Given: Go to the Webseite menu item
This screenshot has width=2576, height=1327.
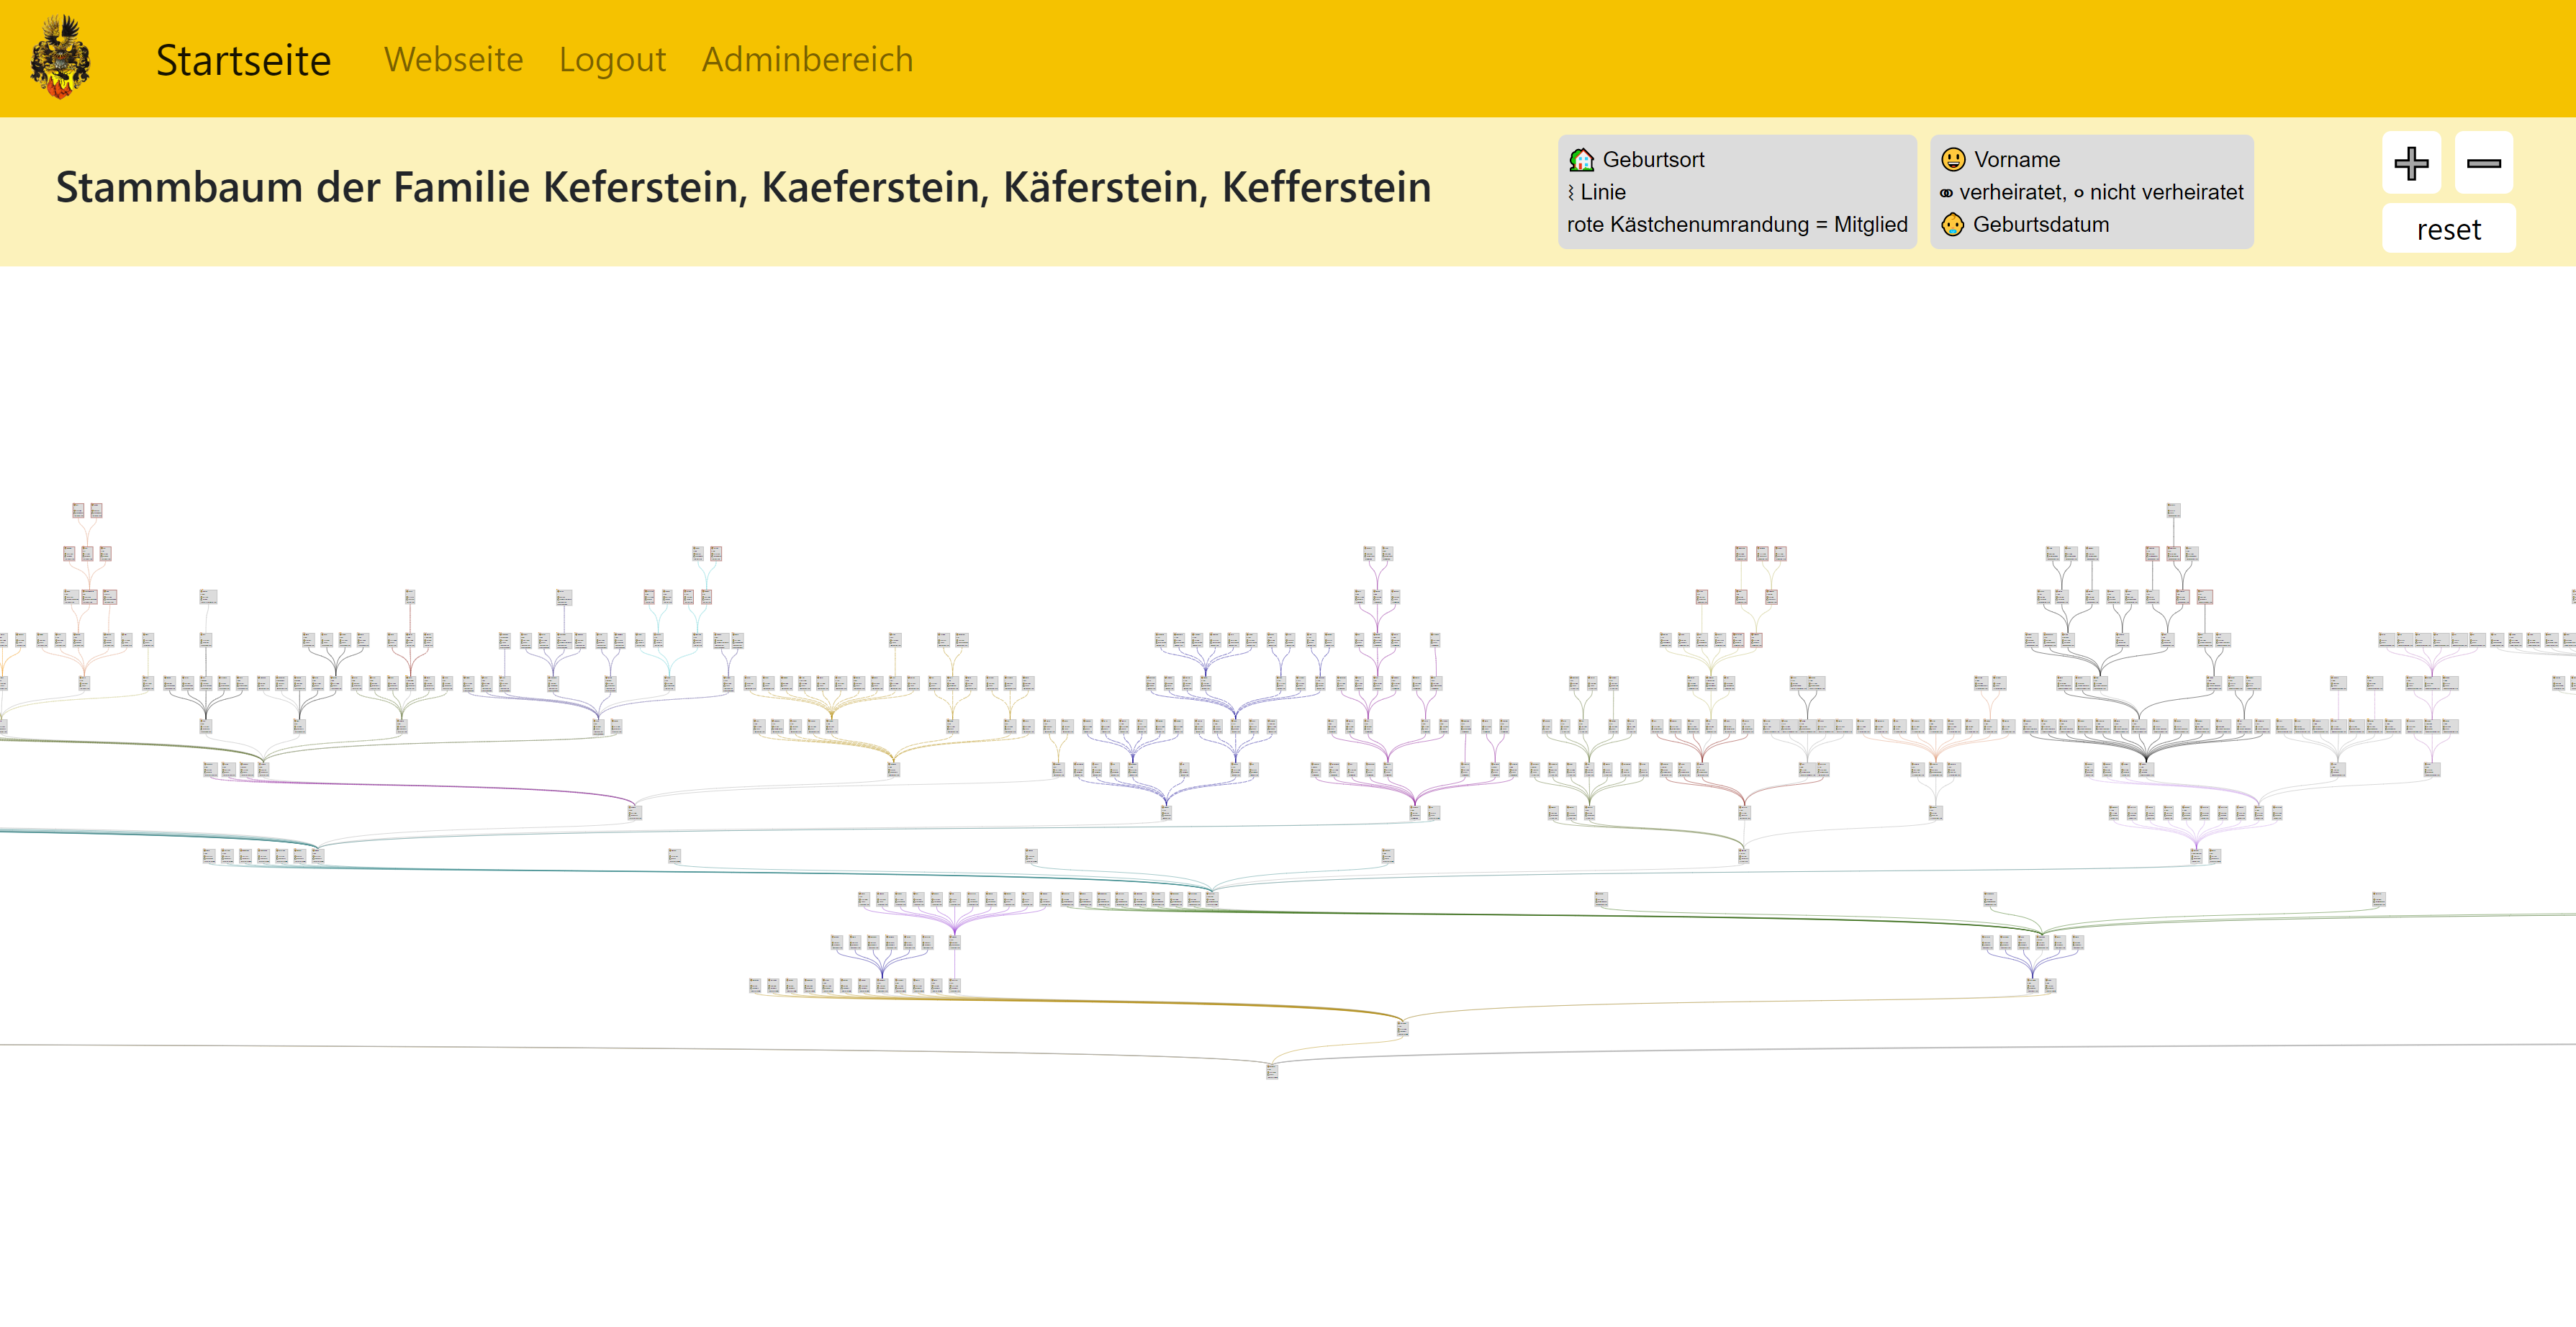Looking at the screenshot, I should click(453, 60).
